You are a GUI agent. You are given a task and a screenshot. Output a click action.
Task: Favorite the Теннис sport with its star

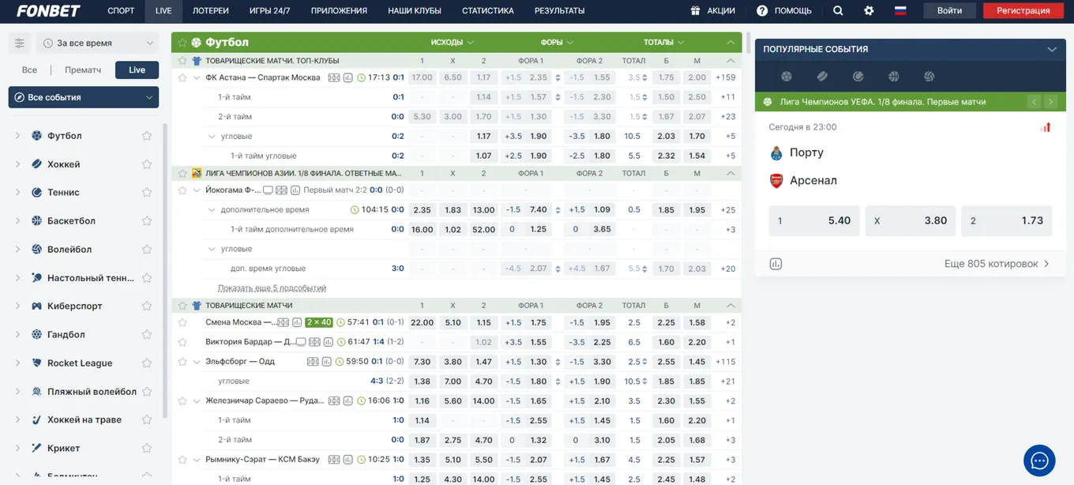[147, 193]
